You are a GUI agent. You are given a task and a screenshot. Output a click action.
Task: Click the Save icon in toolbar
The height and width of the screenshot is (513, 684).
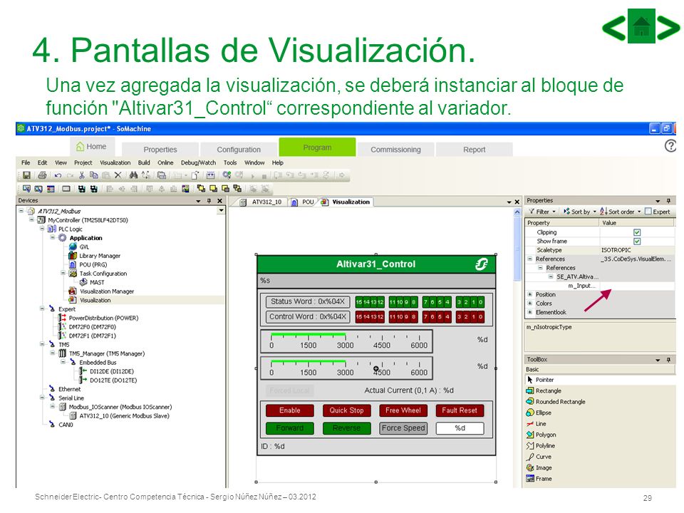tap(26, 175)
